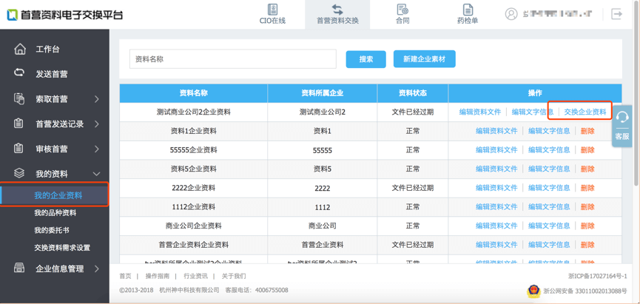Image resolution: width=640 pixels, height=304 pixels.
Task: Select 首营资料交换 exchange arrows icon
Action: pyautogui.click(x=337, y=9)
